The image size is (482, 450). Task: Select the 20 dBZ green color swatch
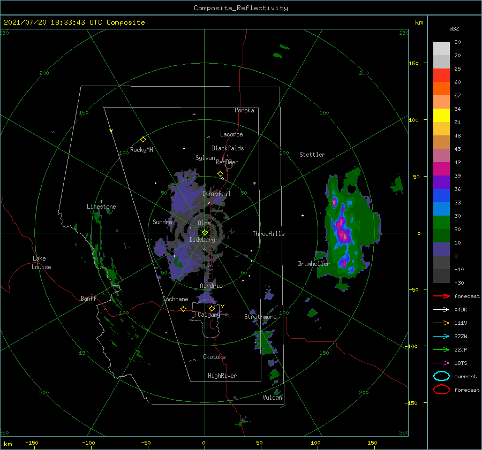click(441, 223)
